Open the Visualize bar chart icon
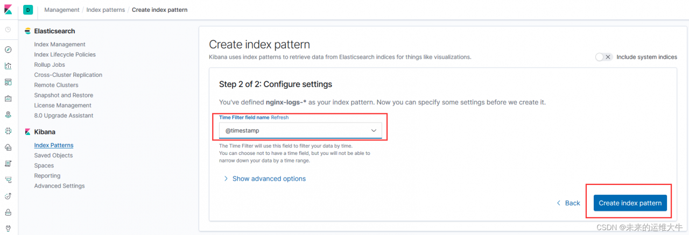689x235 pixels. pos(8,66)
